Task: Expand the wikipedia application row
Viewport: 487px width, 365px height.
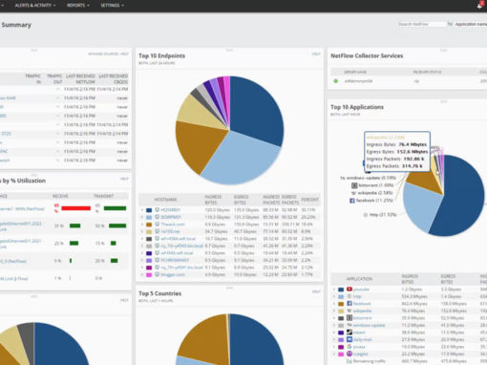Action: tap(334, 311)
